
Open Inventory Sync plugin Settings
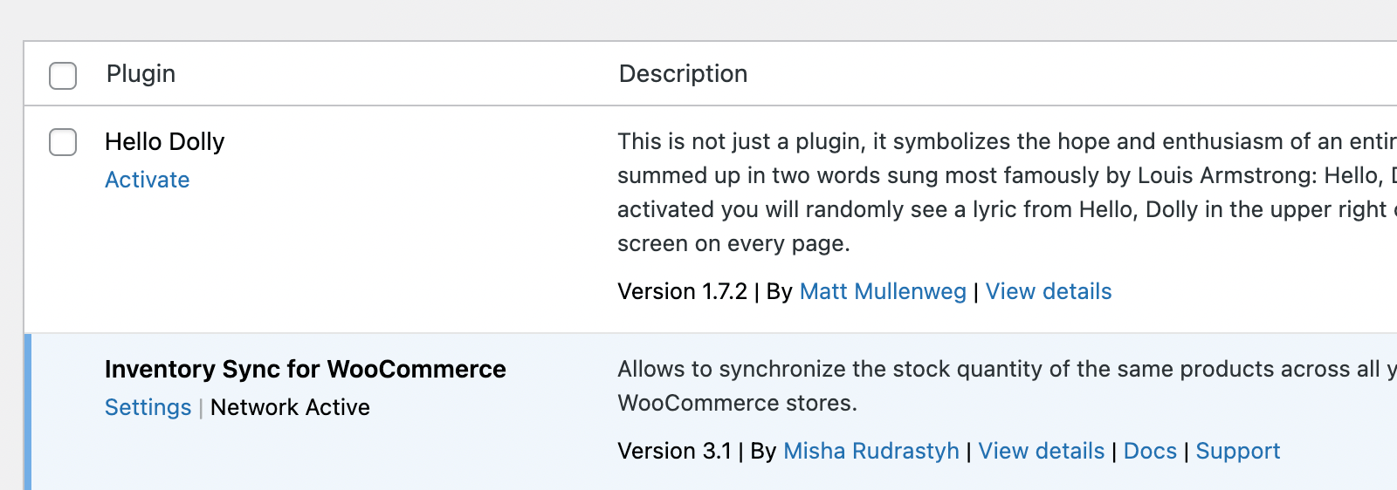pyautogui.click(x=148, y=407)
